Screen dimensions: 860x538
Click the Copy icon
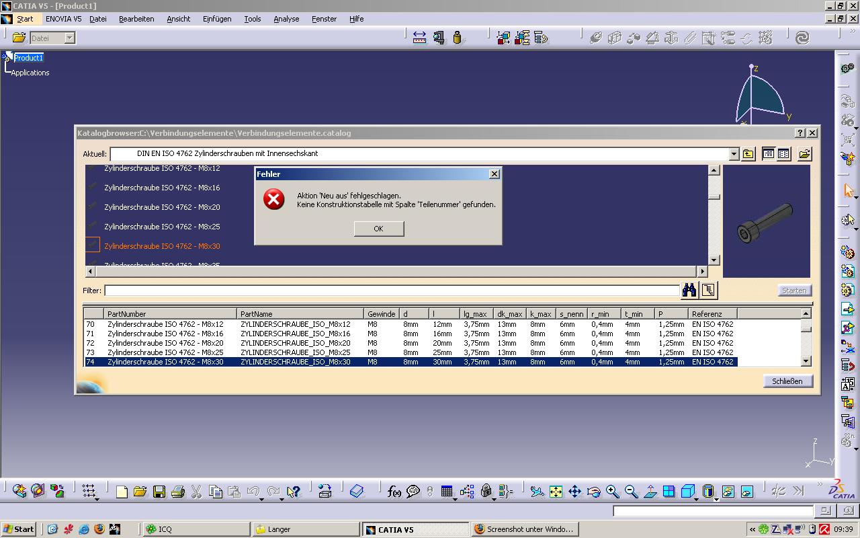(x=215, y=492)
